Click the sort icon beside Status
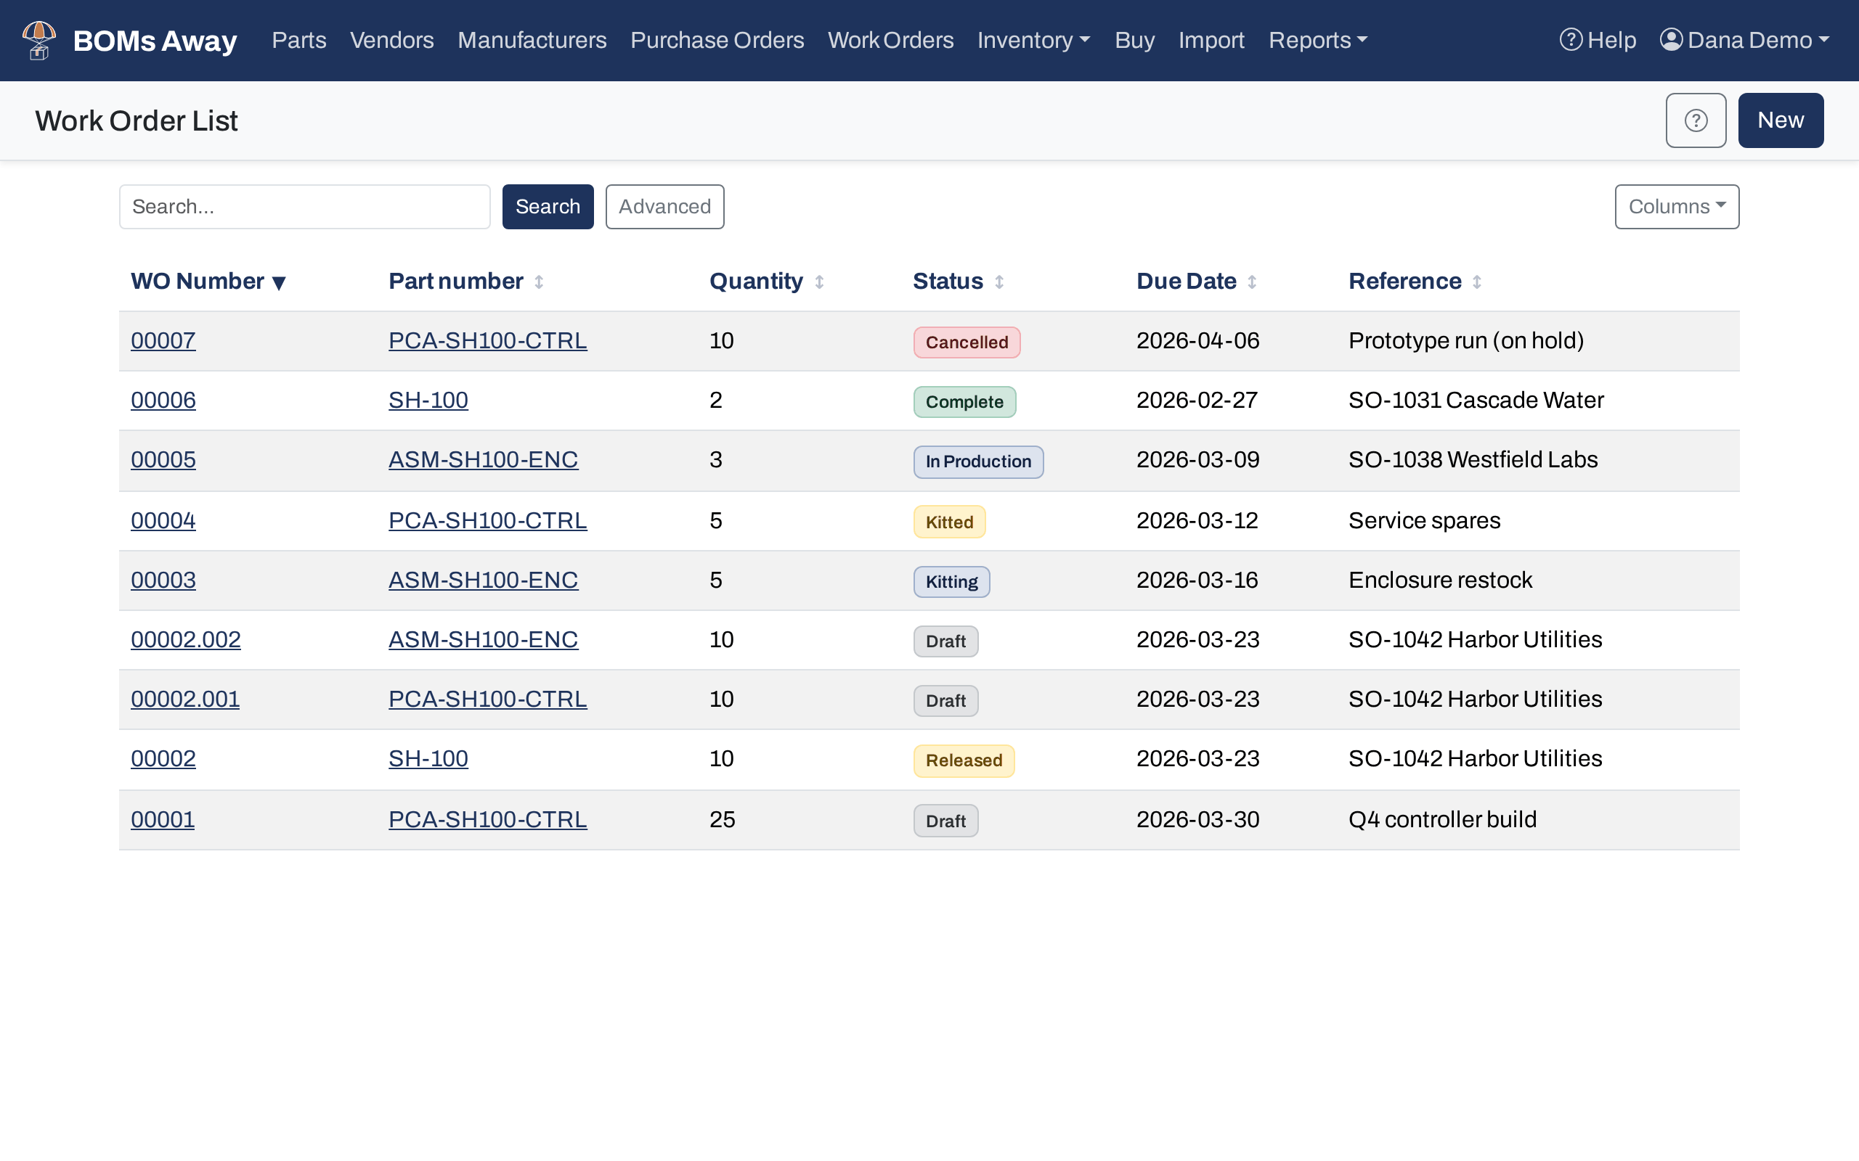 (x=999, y=282)
